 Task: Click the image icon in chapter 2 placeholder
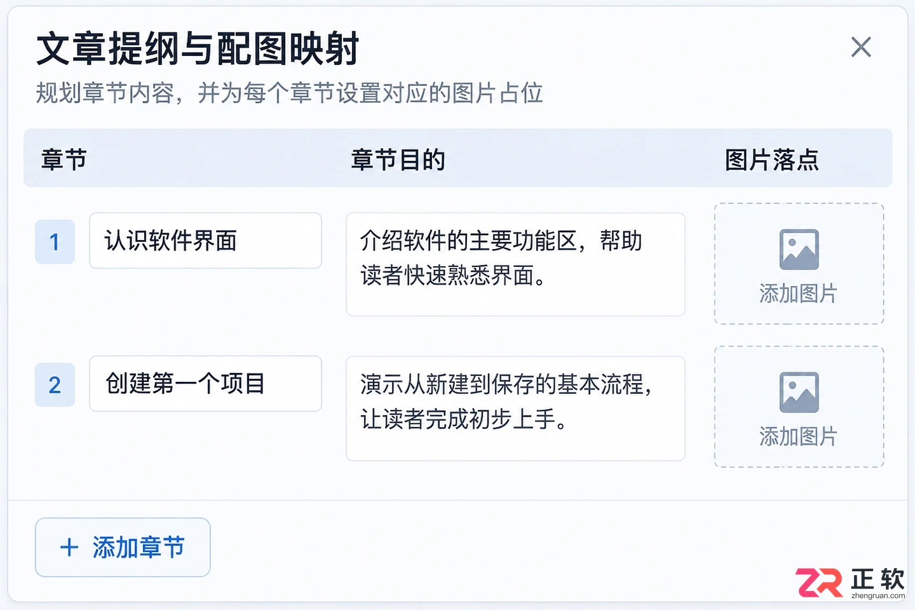(799, 392)
